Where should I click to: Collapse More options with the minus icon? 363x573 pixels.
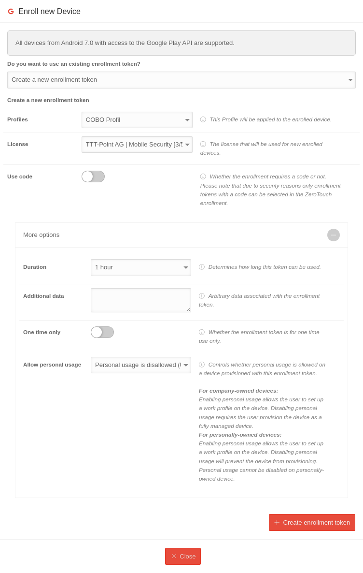point(334,235)
